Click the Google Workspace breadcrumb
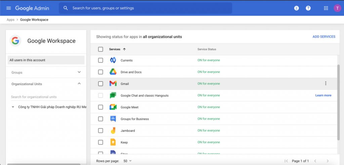 34,20
